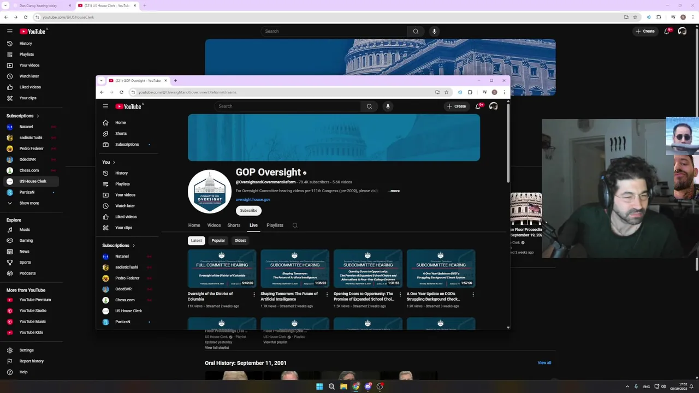Open the oversight.house.gov link
Screen dimensions: 699x393
tap(253, 200)
